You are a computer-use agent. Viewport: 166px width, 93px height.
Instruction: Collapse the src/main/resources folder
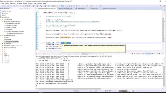1,36
